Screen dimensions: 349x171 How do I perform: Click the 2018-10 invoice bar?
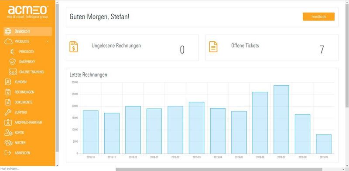(91, 132)
